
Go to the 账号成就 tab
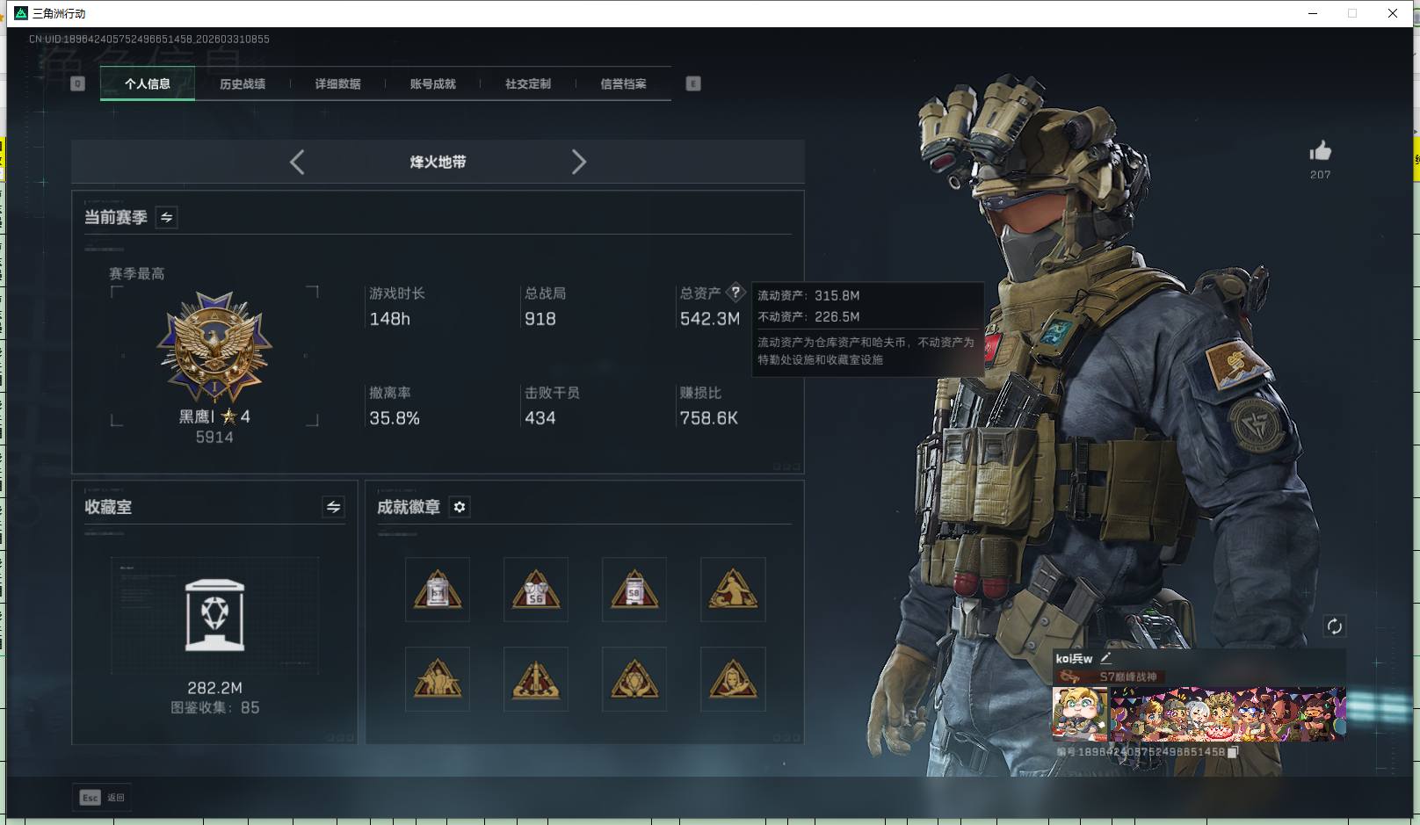[x=432, y=83]
